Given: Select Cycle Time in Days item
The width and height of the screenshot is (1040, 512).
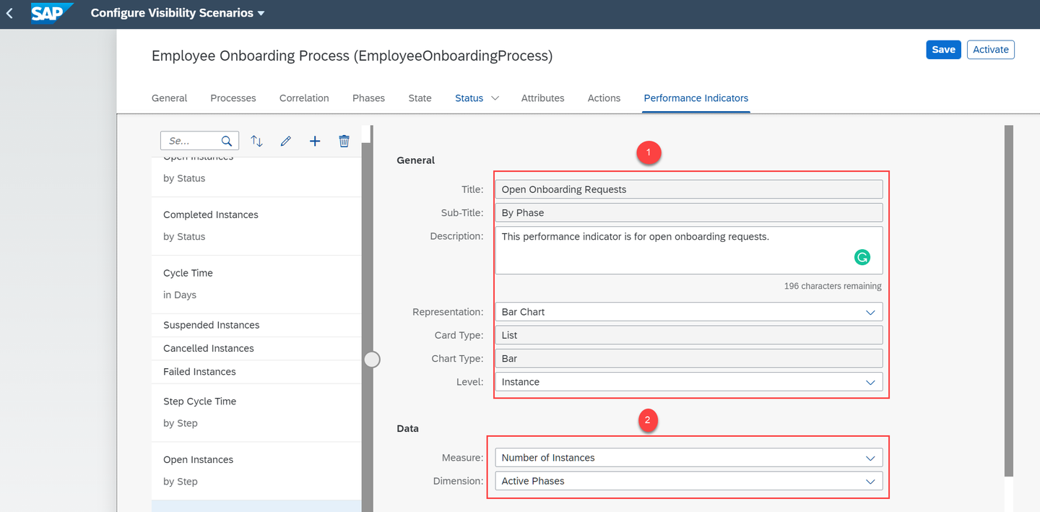Looking at the screenshot, I should (x=256, y=285).
